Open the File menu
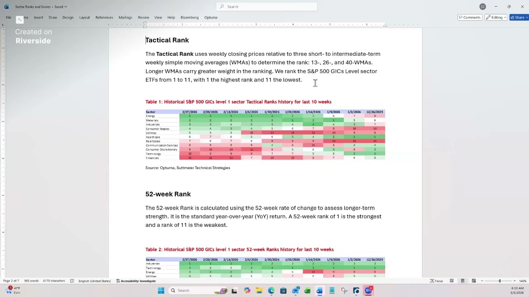The height and width of the screenshot is (297, 529). click(8, 17)
